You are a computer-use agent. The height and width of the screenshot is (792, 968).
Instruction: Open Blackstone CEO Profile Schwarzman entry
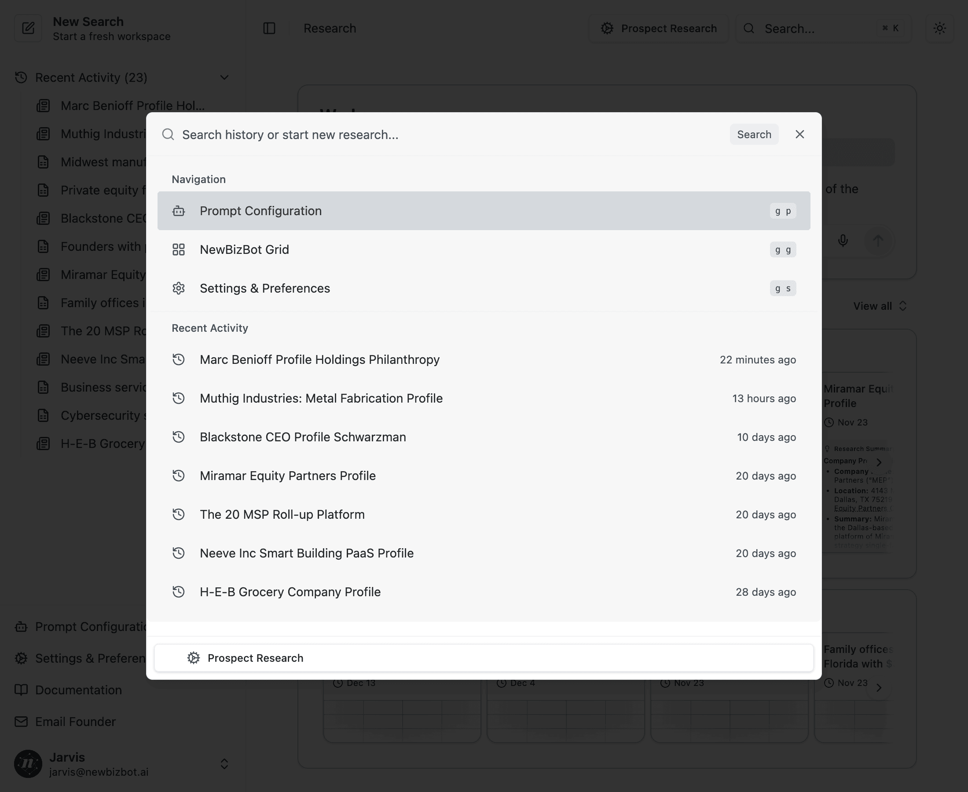(302, 436)
